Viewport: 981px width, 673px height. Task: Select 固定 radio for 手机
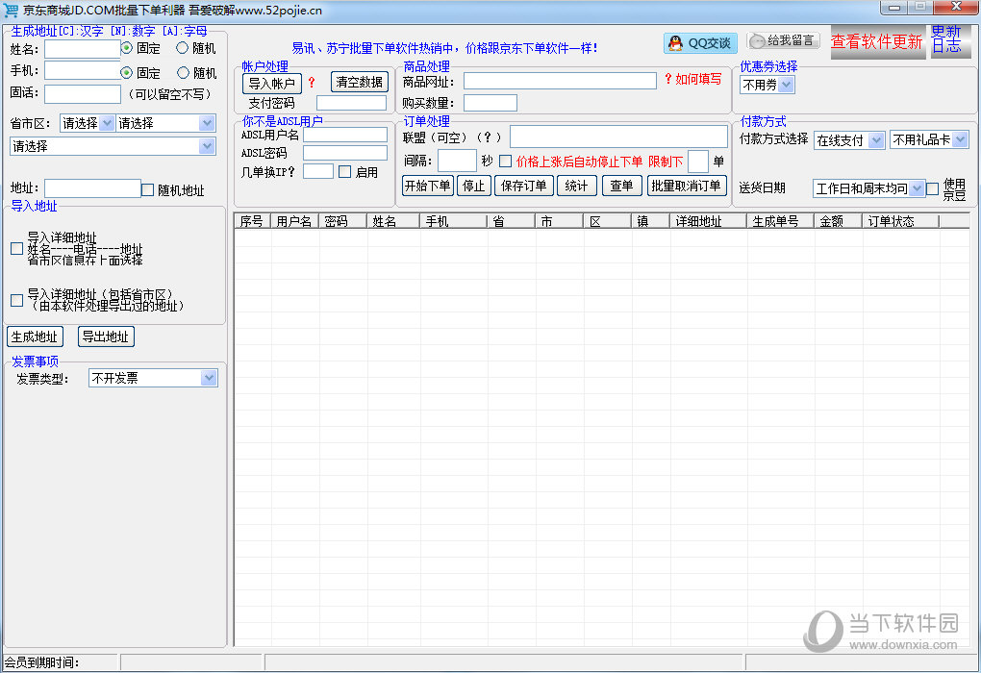pyautogui.click(x=127, y=72)
